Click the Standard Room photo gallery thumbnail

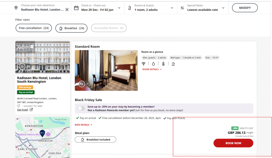[x=82, y=84]
